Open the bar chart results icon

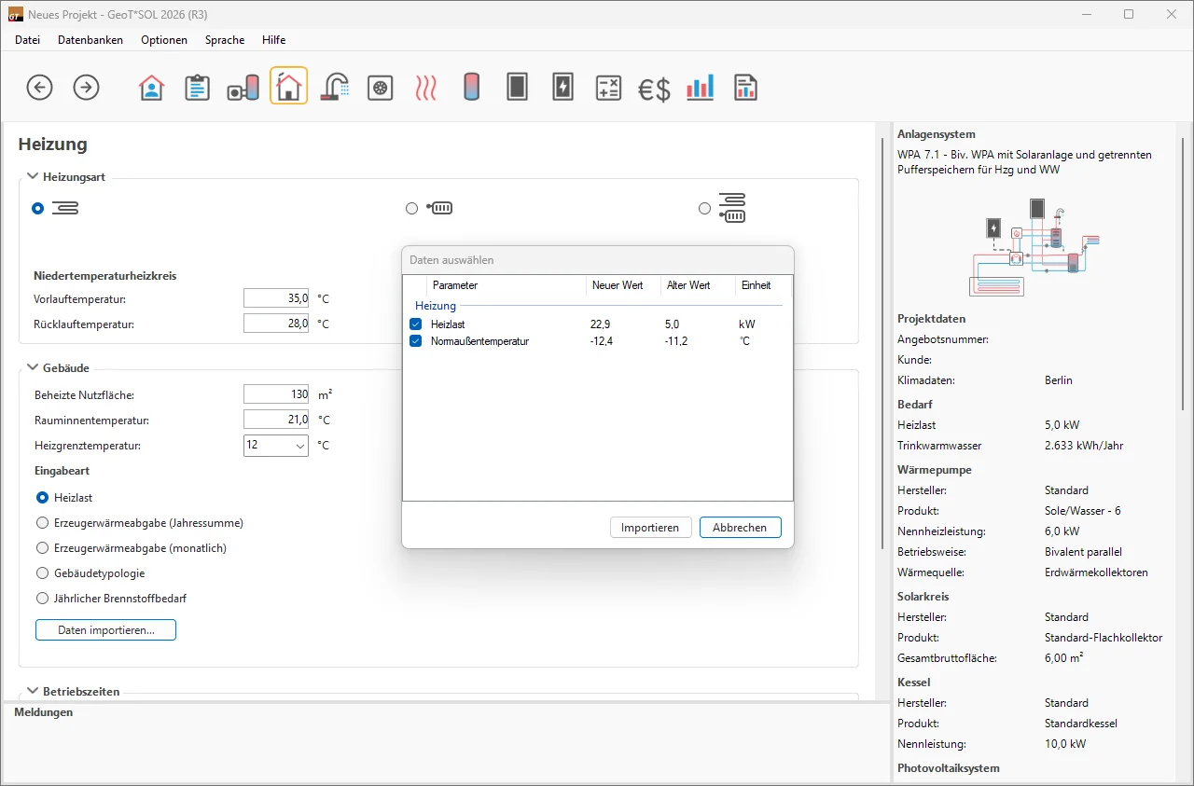pos(700,88)
